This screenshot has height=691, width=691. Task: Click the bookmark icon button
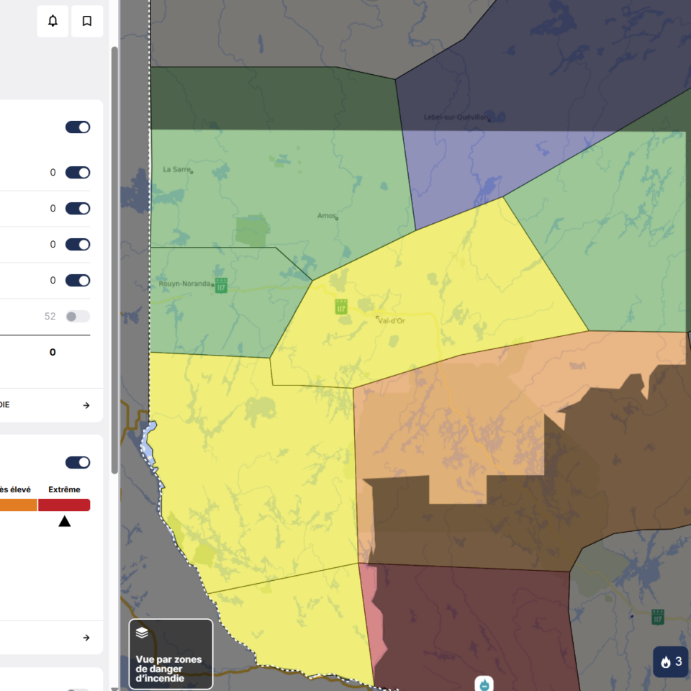click(x=87, y=21)
